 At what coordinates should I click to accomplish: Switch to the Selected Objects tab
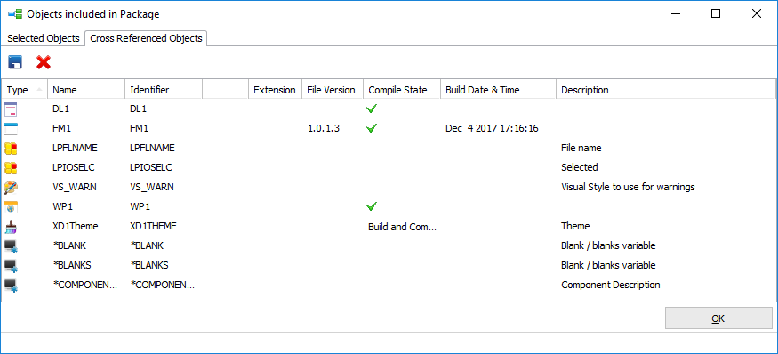[44, 38]
